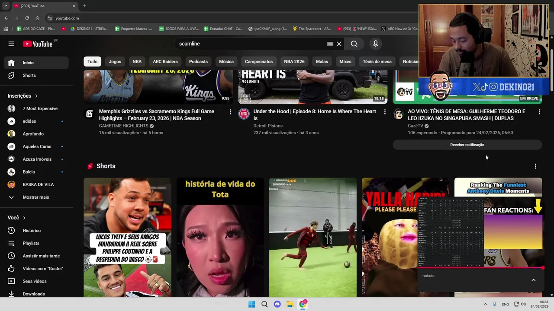The image size is (554, 311).
Task: Select the Música filter chip
Action: (226, 61)
